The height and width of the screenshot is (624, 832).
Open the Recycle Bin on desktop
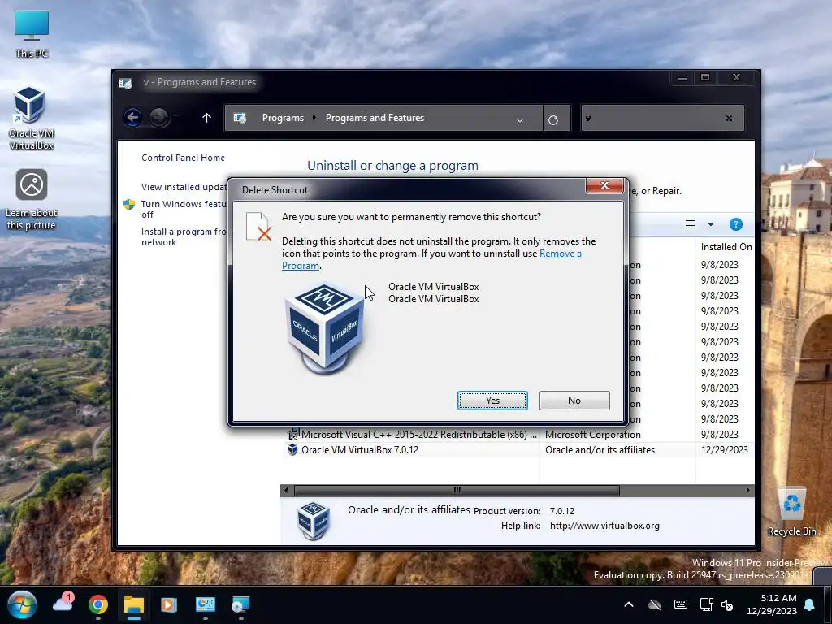(x=791, y=512)
